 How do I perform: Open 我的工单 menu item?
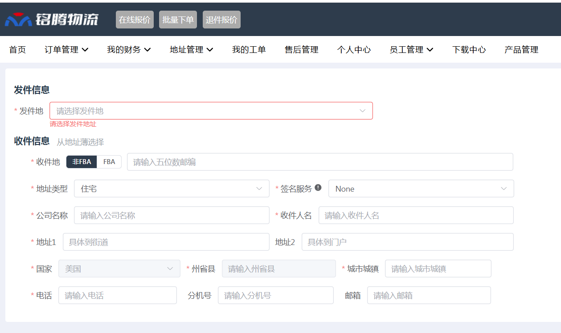[x=249, y=50]
